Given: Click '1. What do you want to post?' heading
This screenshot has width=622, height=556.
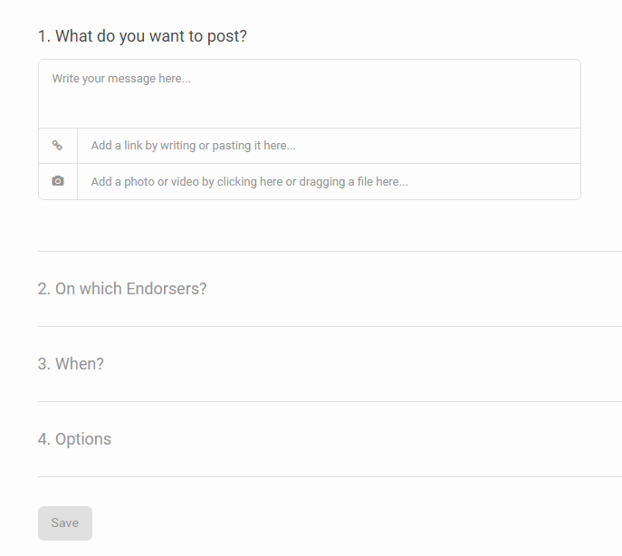Looking at the screenshot, I should [x=142, y=36].
